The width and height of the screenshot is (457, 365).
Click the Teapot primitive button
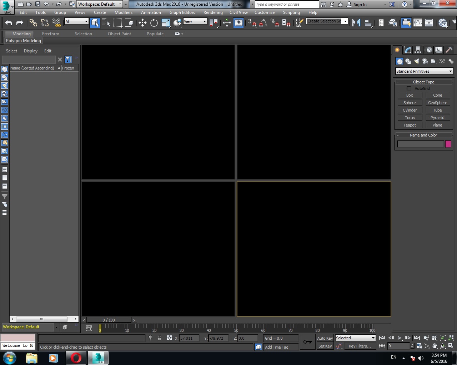pos(410,125)
